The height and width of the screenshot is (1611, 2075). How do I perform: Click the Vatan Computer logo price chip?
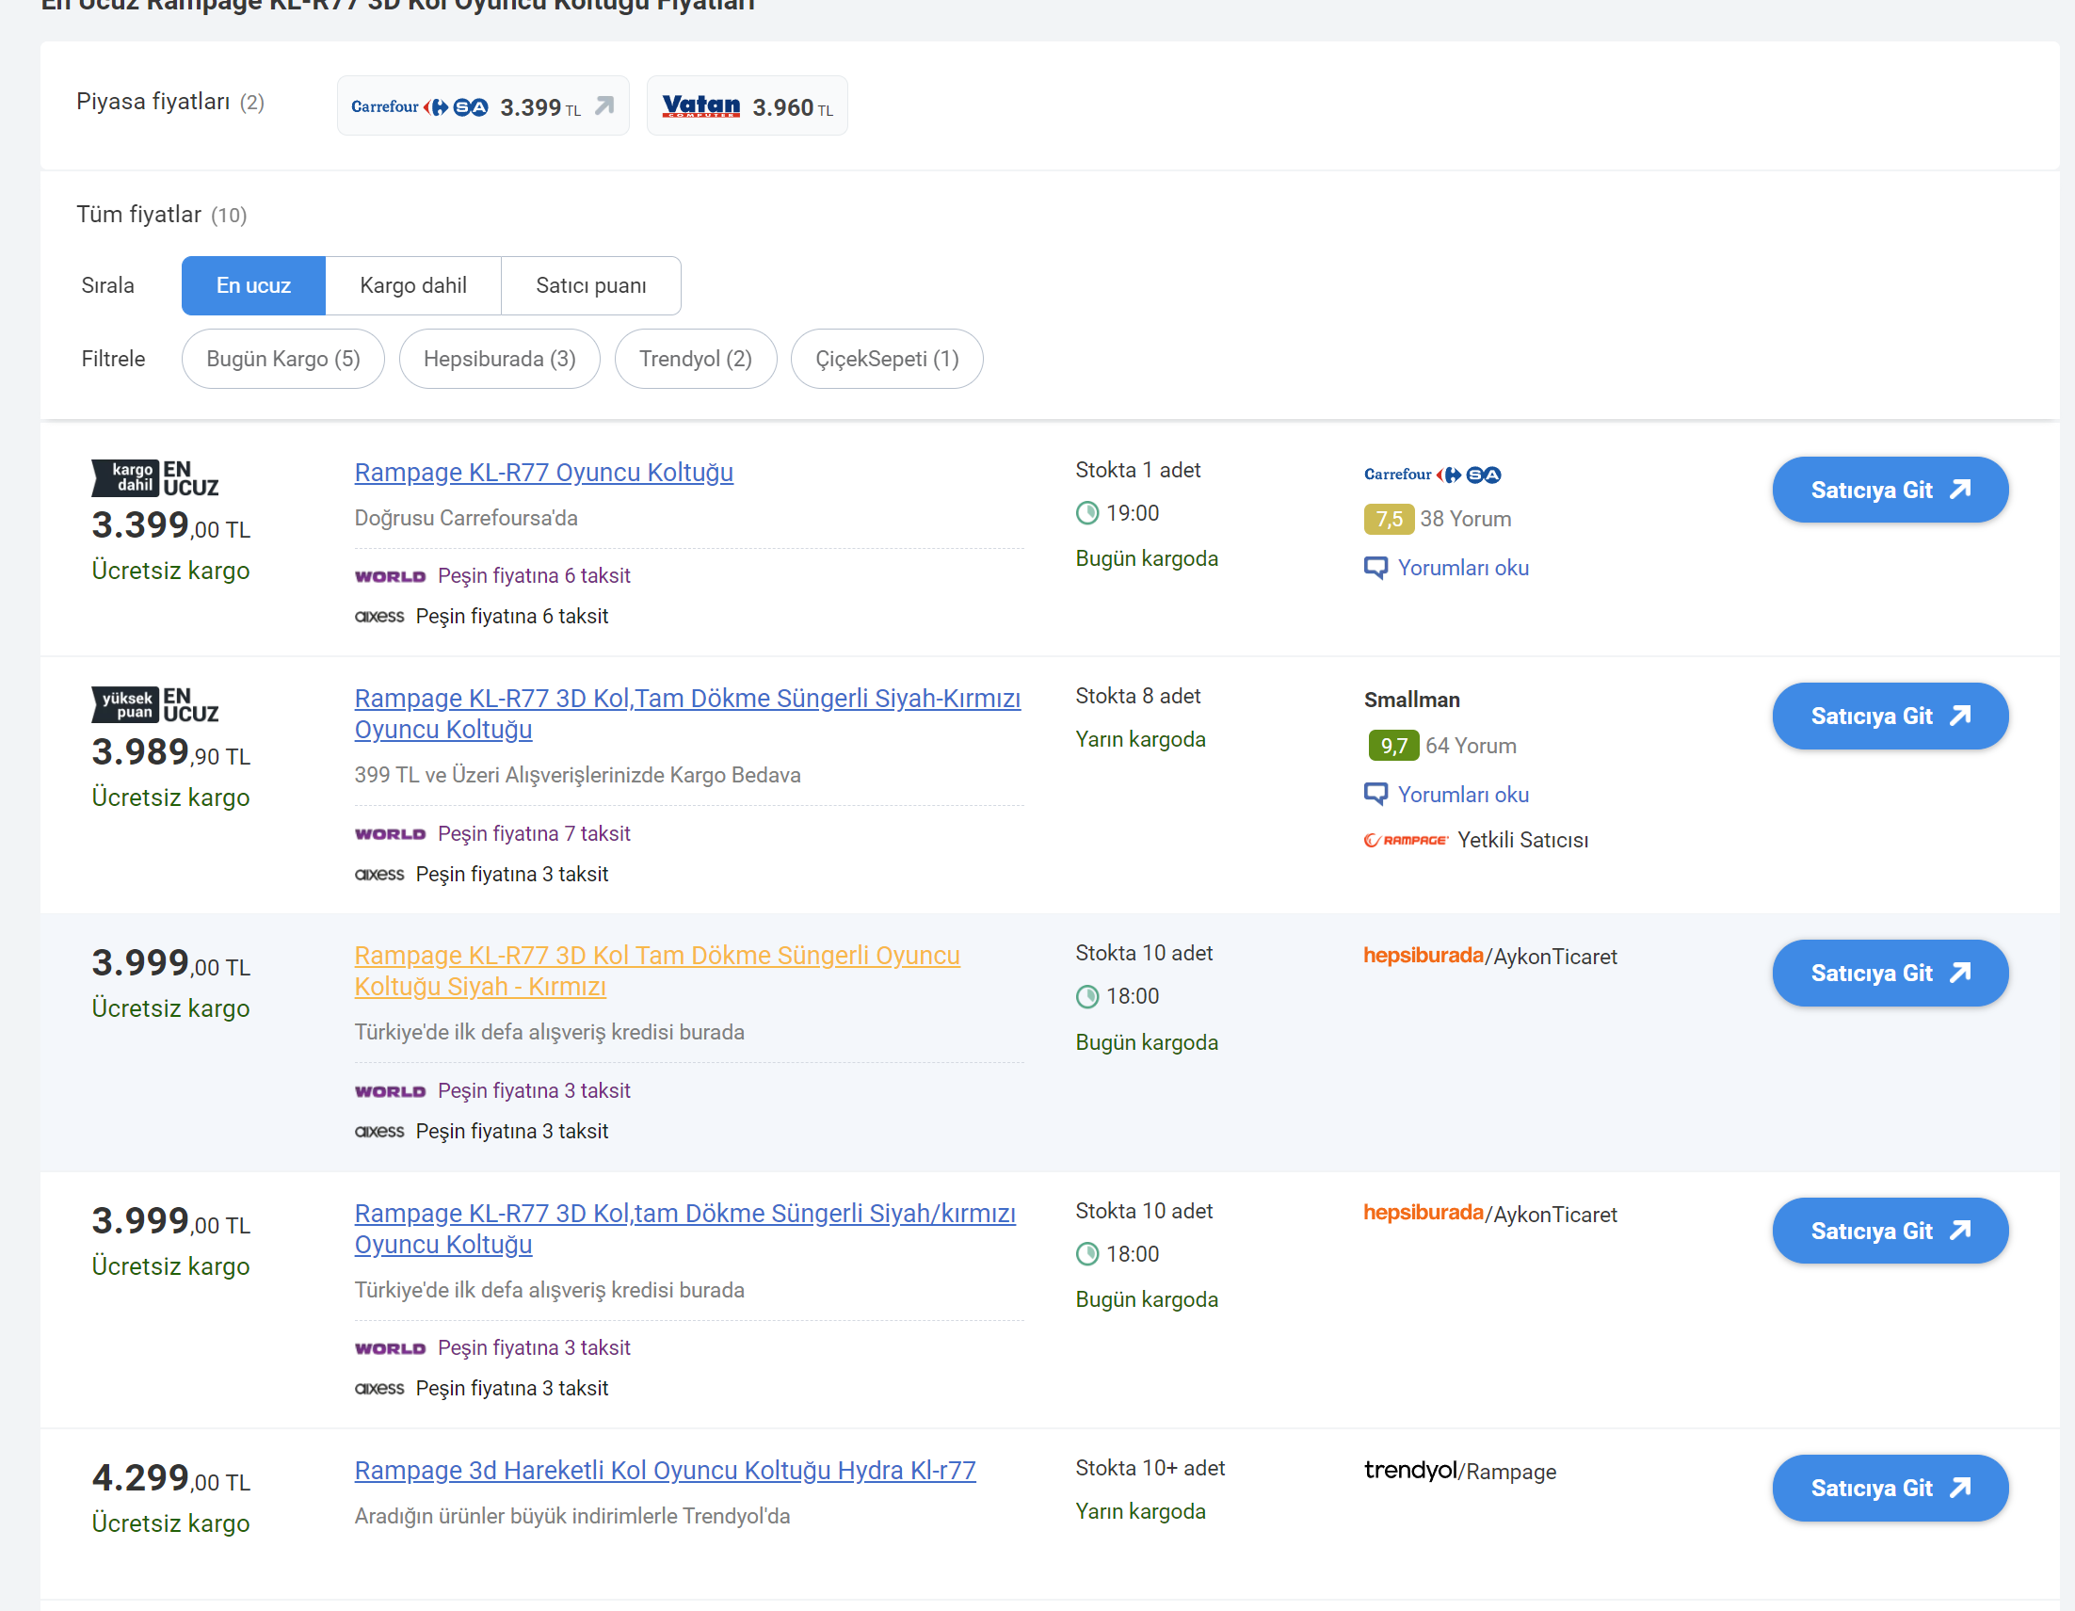700,105
